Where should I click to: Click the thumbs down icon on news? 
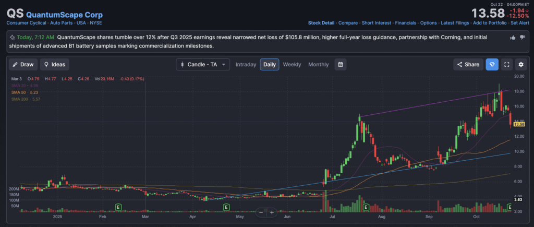click(523, 37)
